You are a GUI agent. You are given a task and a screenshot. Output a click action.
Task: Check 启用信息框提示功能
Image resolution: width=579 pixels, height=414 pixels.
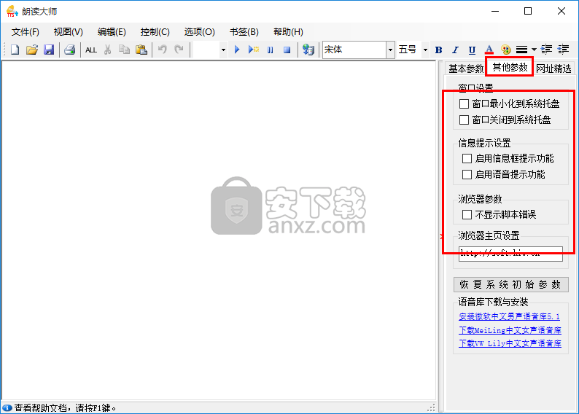tap(467, 159)
